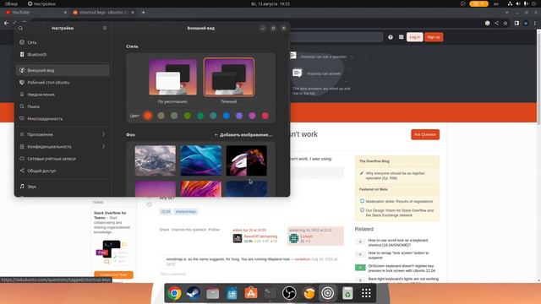
Task: Click the search icon in Settings header
Action: tap(20, 28)
